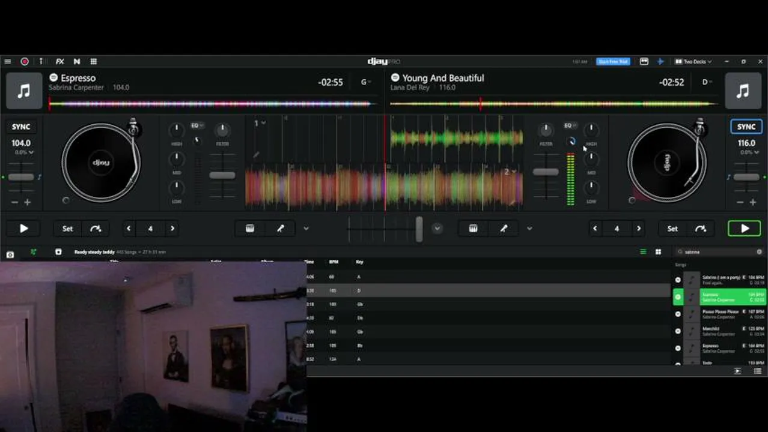
Task: Click right deck LOW EQ knob
Action: coord(591,188)
